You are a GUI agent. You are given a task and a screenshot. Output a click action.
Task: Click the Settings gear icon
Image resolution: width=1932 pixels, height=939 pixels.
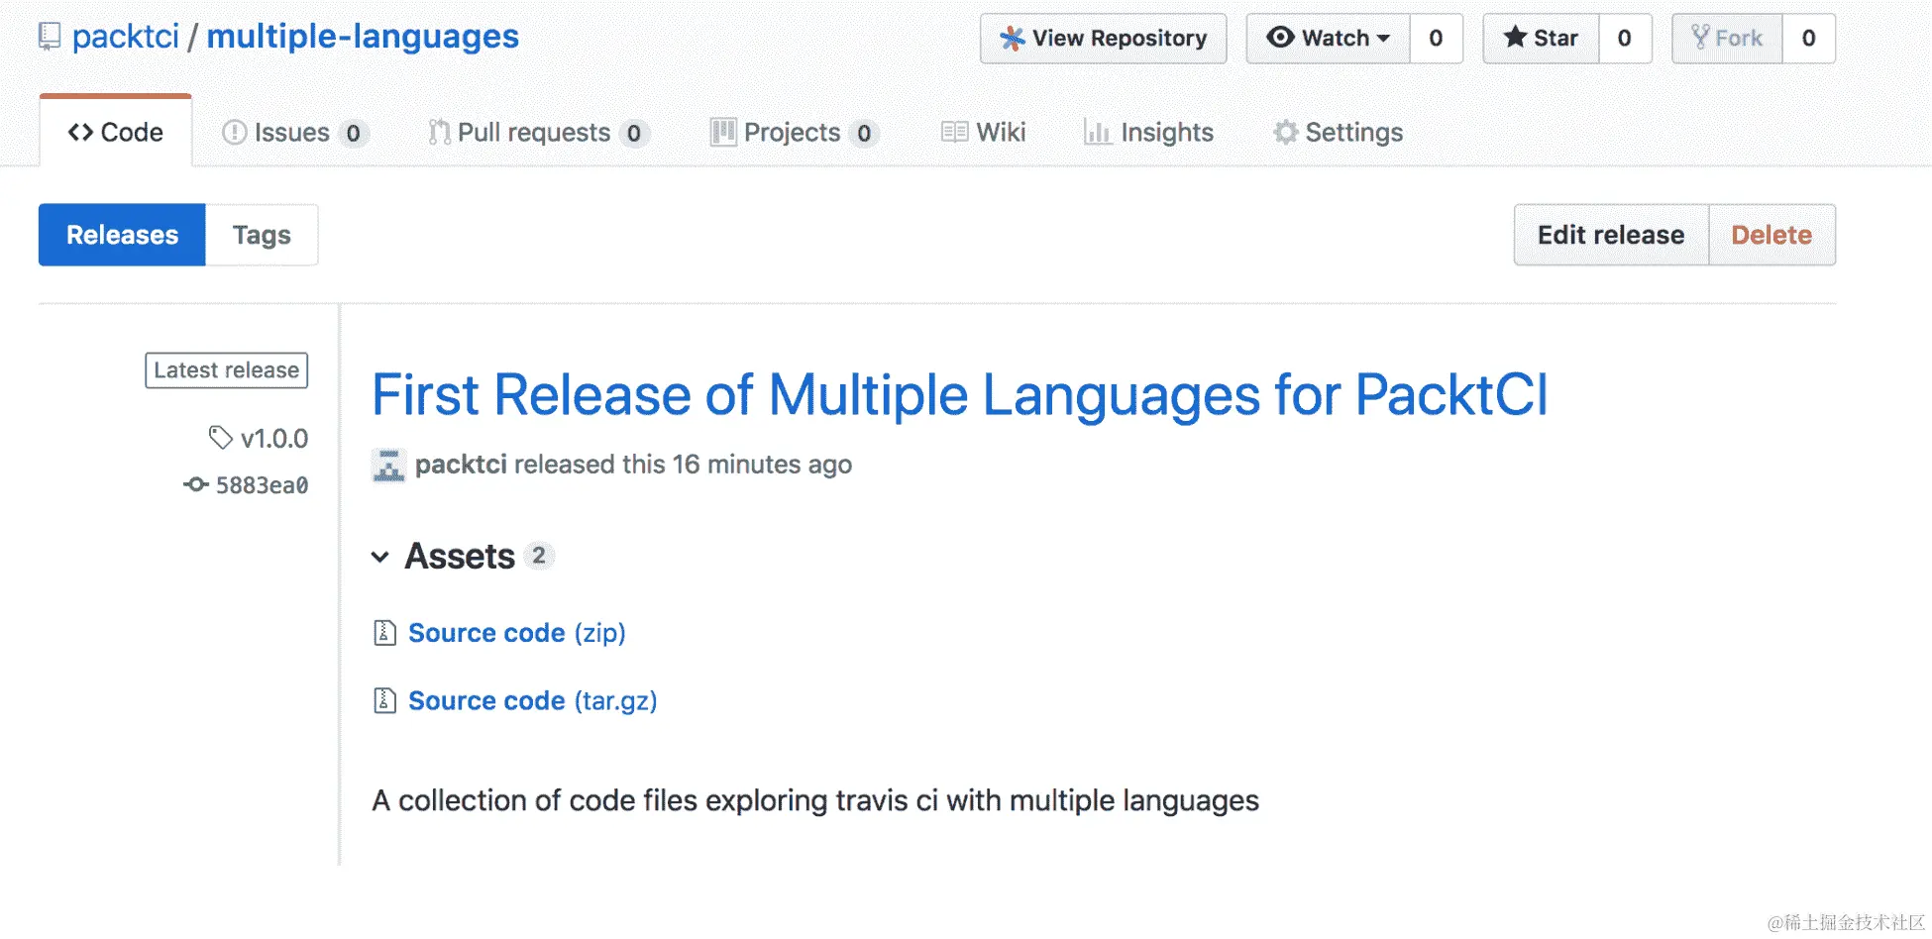pyautogui.click(x=1286, y=133)
